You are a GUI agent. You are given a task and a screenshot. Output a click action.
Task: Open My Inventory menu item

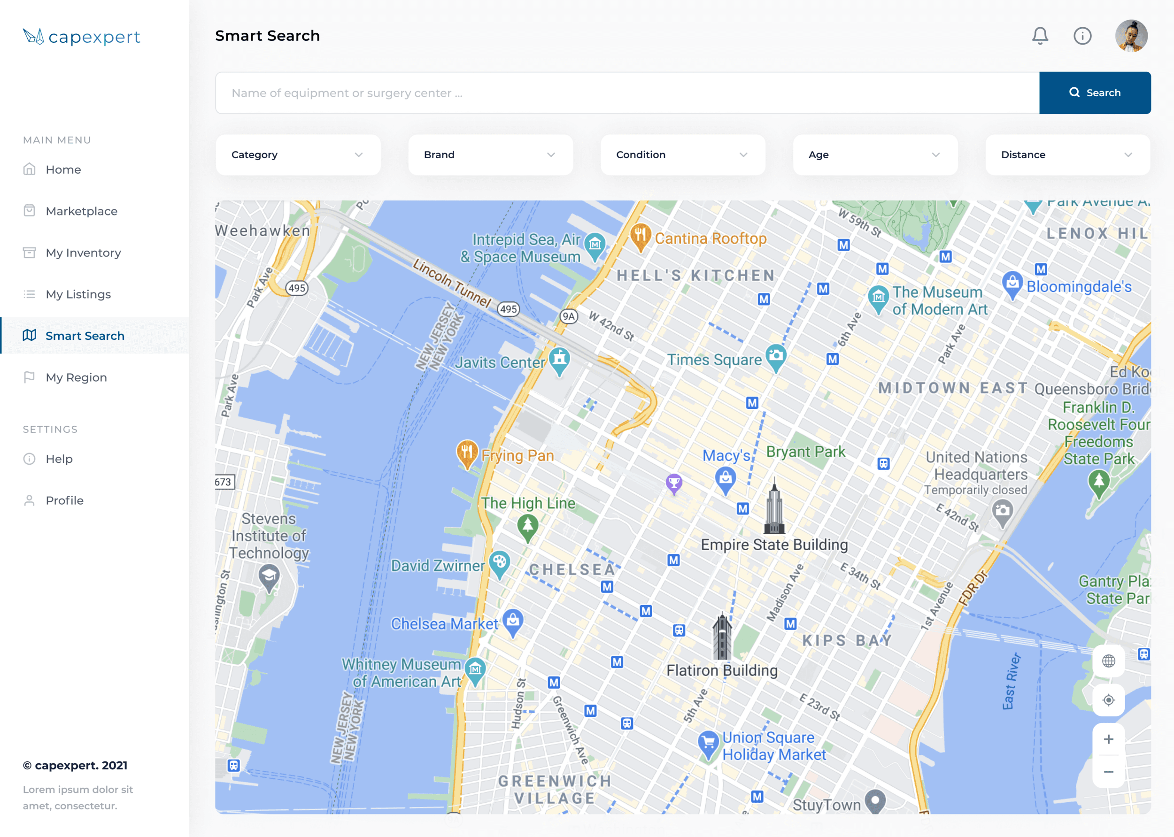coord(83,253)
